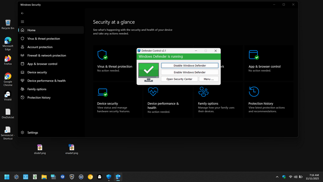Click the Windows Security tray icon
The image size is (323, 182).
pyautogui.click(x=284, y=177)
